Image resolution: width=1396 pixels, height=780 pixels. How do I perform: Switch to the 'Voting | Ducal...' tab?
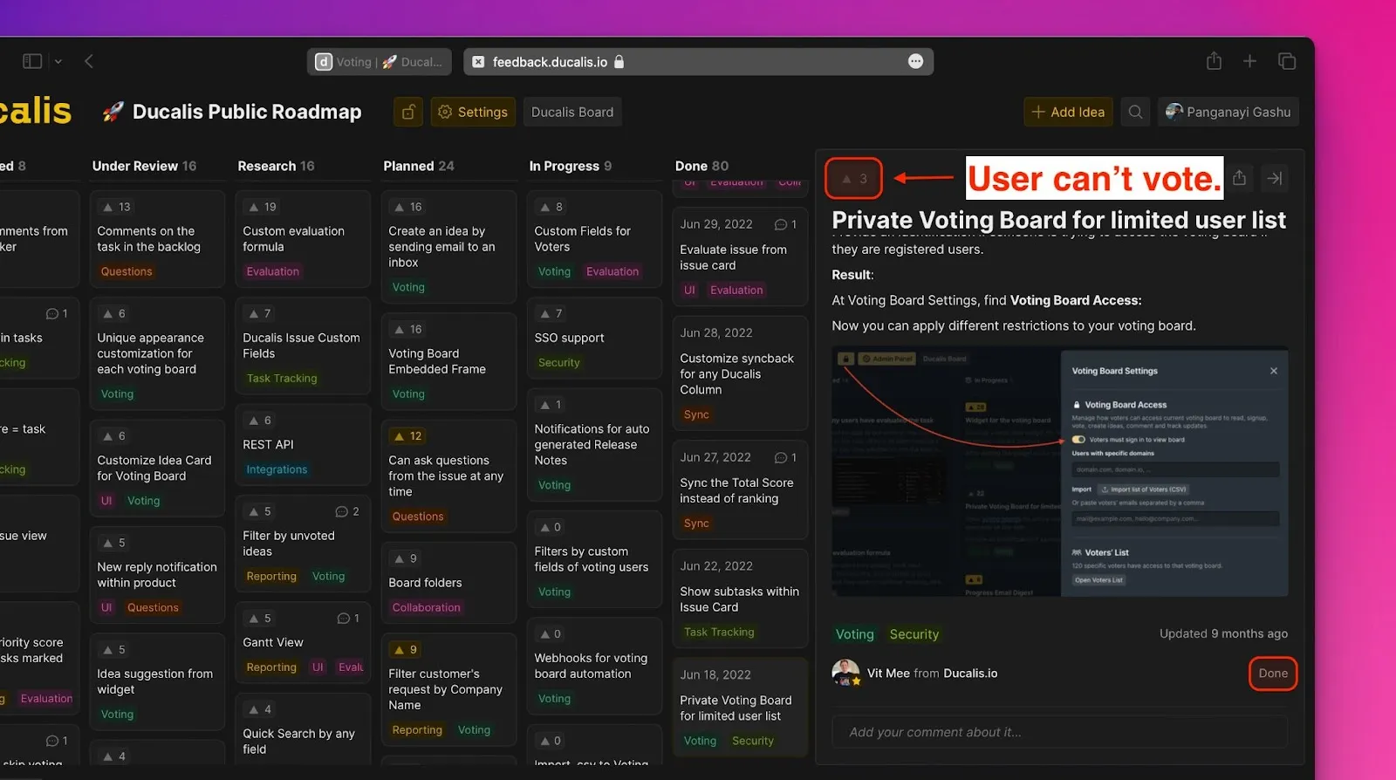(x=380, y=62)
